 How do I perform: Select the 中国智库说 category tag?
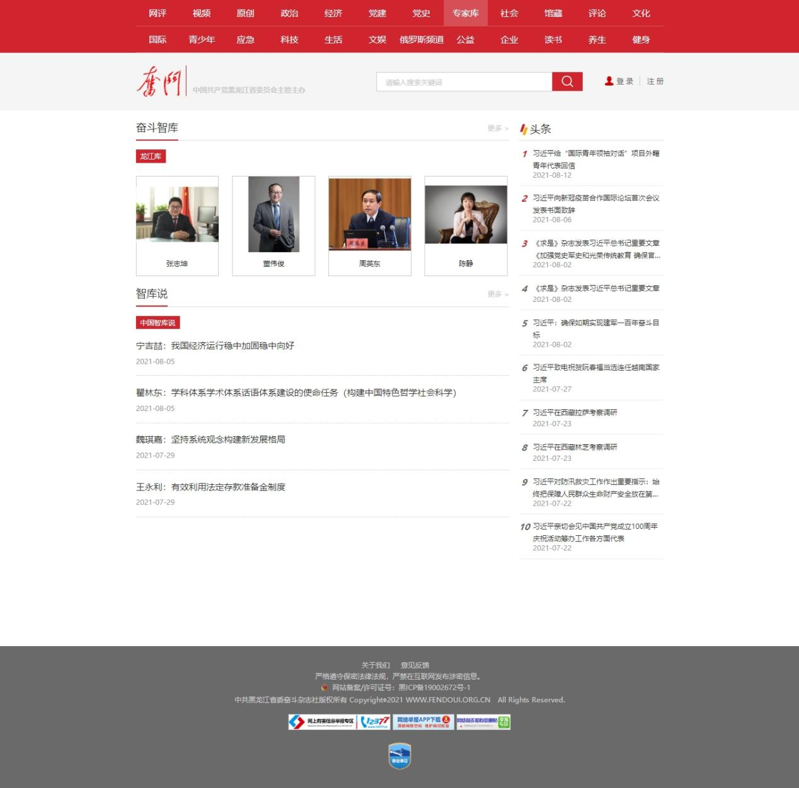pyautogui.click(x=158, y=323)
